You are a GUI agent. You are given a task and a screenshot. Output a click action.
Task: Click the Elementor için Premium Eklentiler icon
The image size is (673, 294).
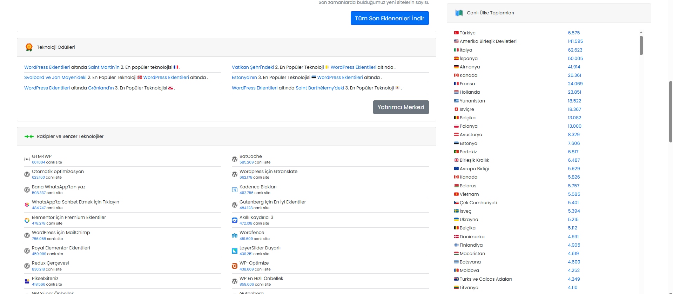(x=27, y=220)
